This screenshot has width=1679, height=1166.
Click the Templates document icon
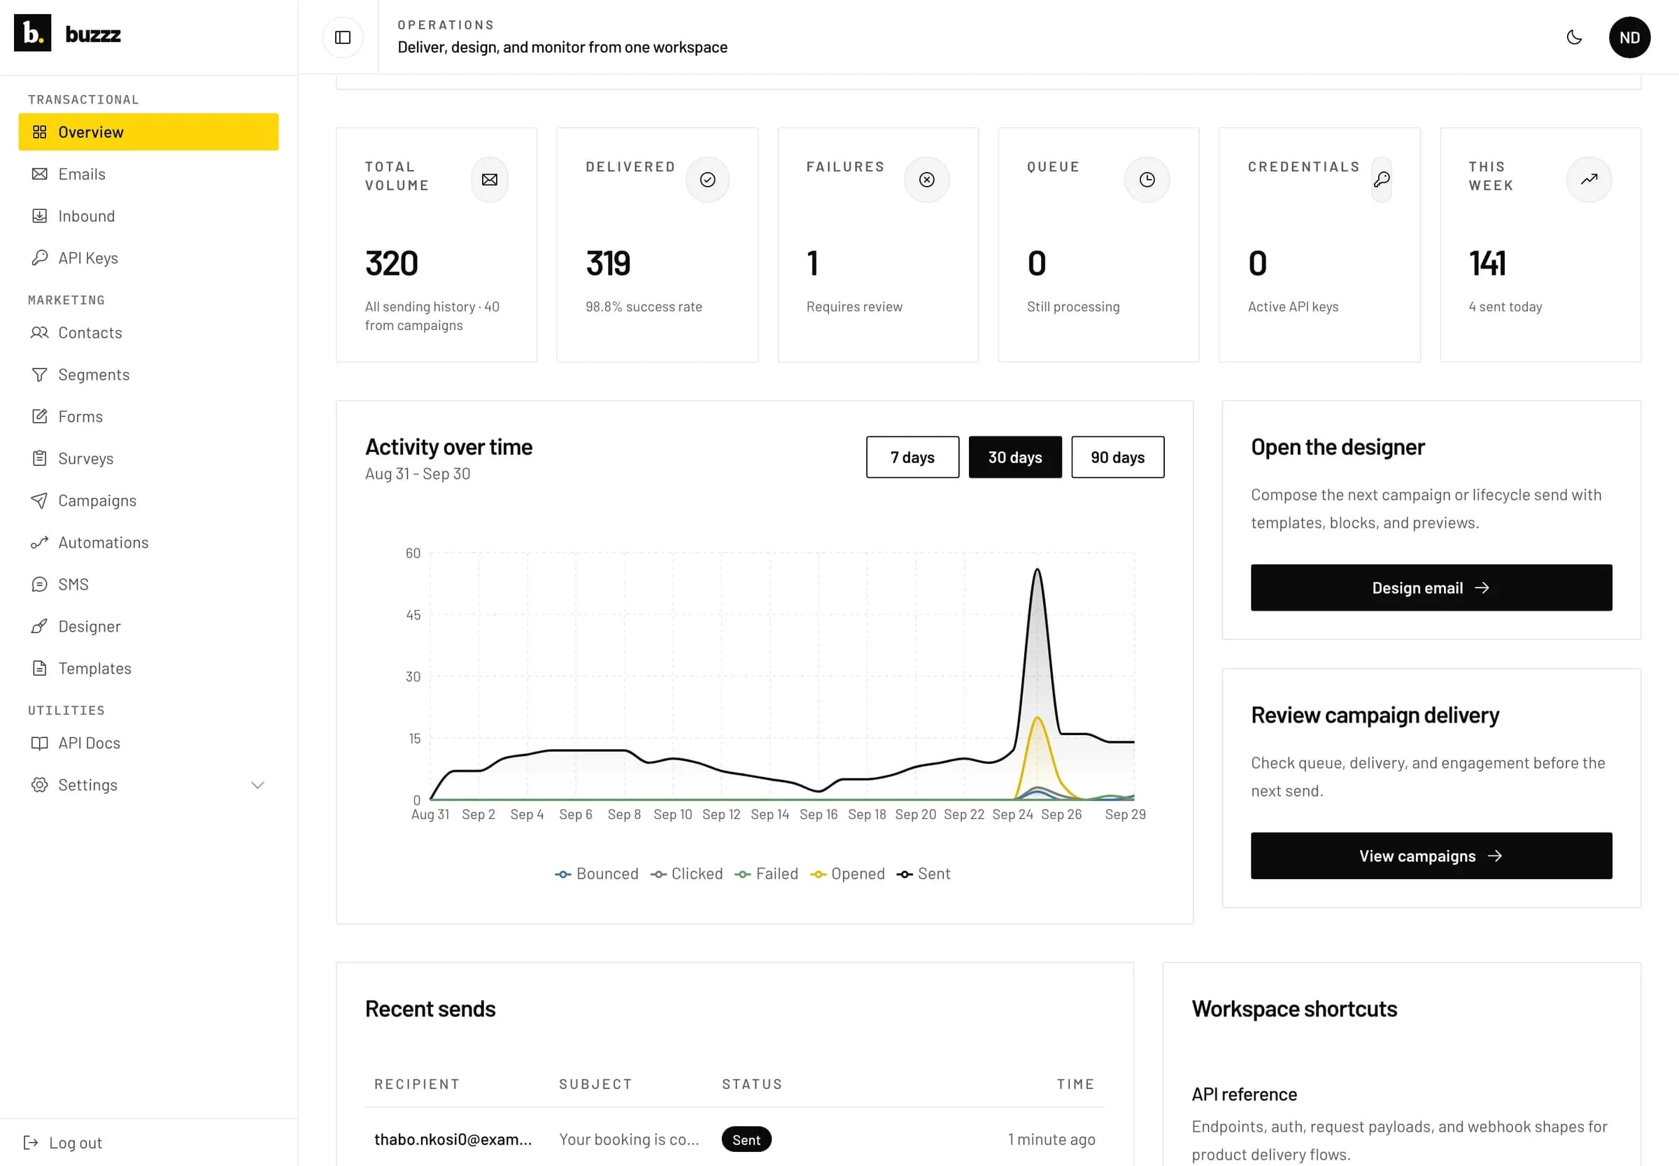(39, 669)
